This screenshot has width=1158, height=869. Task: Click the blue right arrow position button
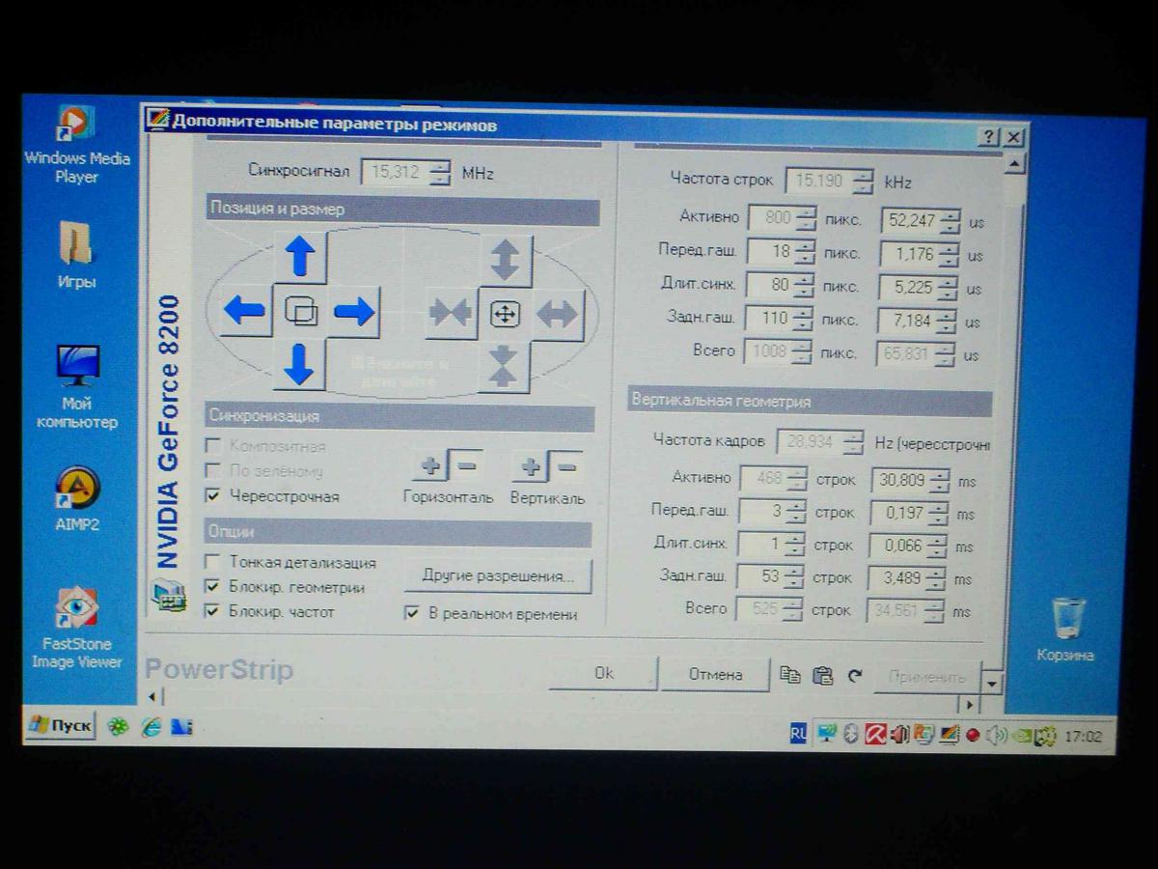pyautogui.click(x=354, y=312)
